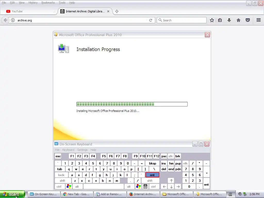Click the del key
This screenshot has height=198, width=264.
(x=164, y=169)
